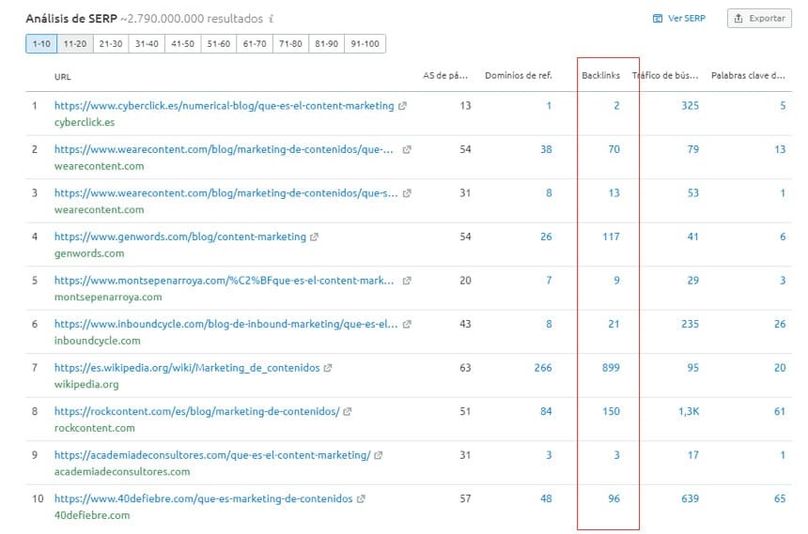The image size is (808, 534).
Task: Open the es.wikipedia.org Marketing_de_contenidos URL
Action: [x=187, y=368]
